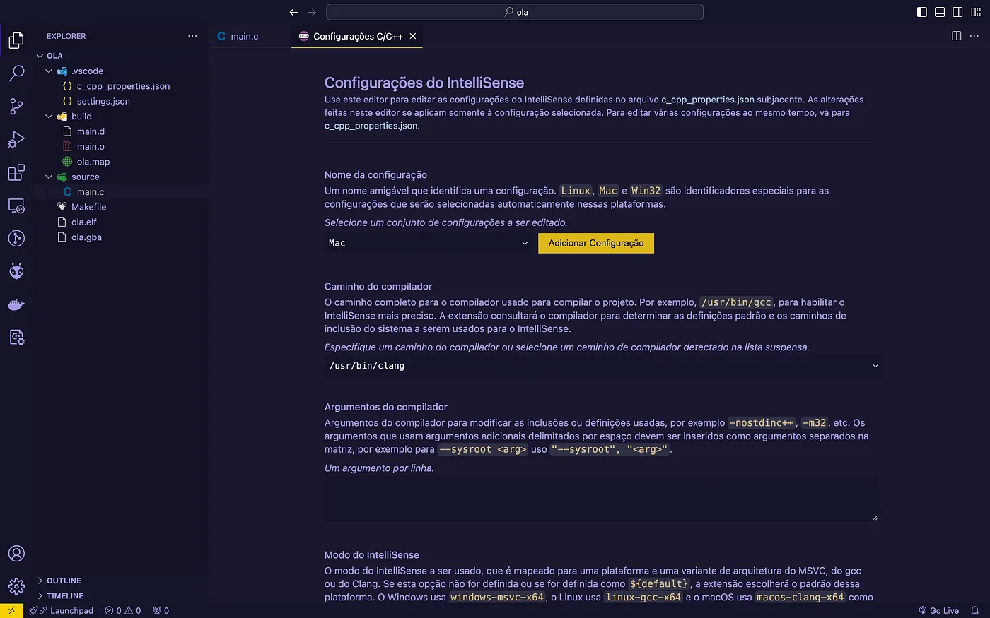Screen dimensions: 990x618
Task: Open c_cpp_properties.json link at paragraph end
Action: point(371,126)
